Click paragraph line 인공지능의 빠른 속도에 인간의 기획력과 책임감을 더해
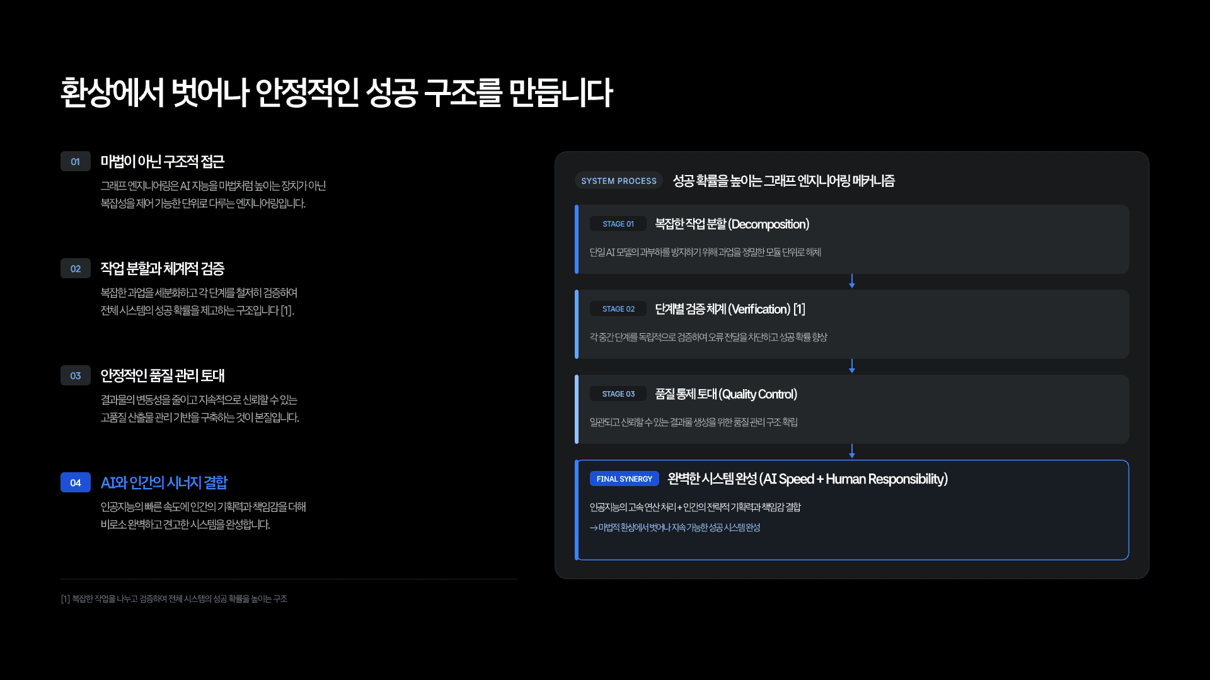 tap(204, 507)
